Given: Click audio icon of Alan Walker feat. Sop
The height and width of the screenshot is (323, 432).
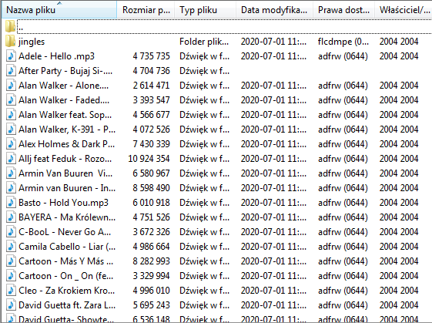Looking at the screenshot, I should coord(11,115).
